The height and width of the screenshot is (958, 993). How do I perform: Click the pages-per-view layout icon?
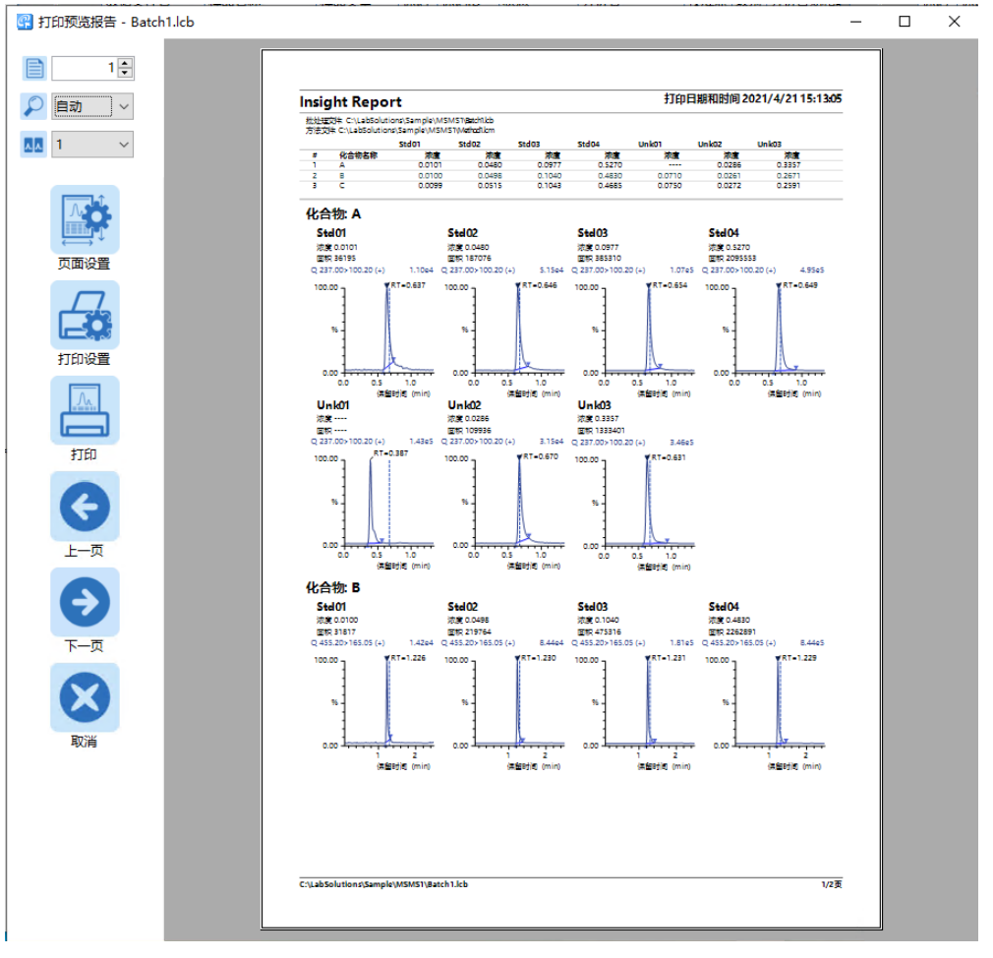click(x=33, y=145)
